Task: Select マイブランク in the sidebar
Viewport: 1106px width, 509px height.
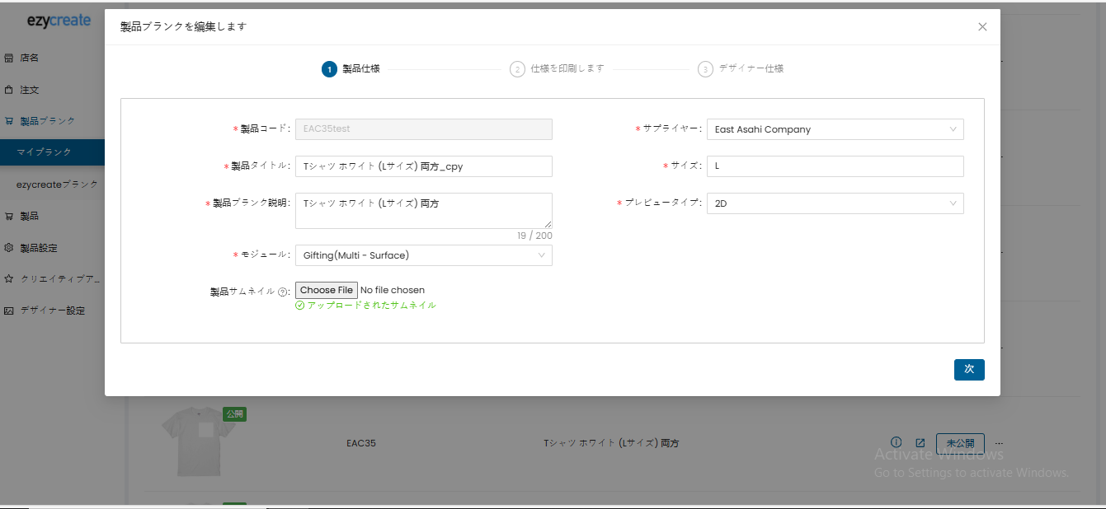Action: pyautogui.click(x=45, y=152)
